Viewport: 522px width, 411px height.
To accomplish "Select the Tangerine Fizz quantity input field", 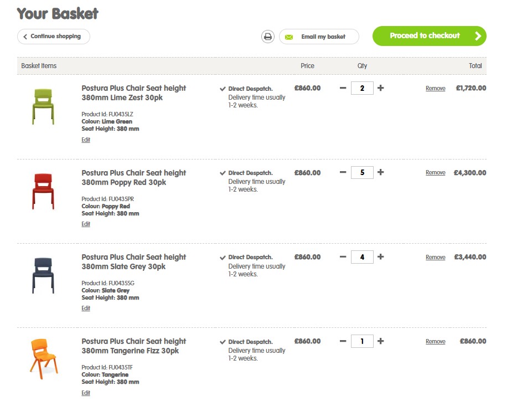I will [x=362, y=341].
